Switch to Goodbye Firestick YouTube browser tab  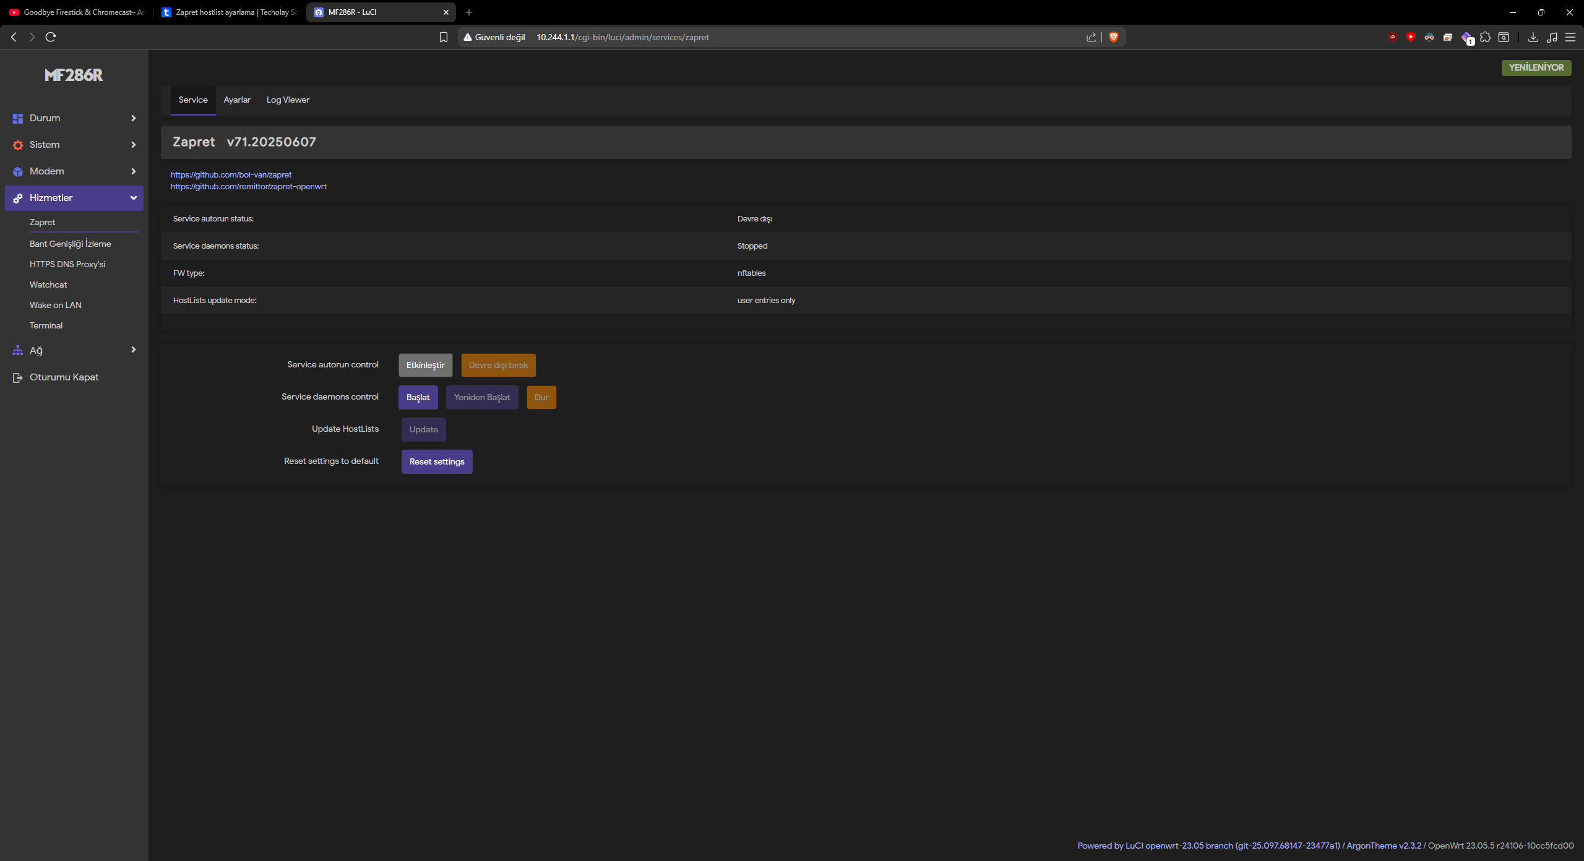tap(77, 12)
